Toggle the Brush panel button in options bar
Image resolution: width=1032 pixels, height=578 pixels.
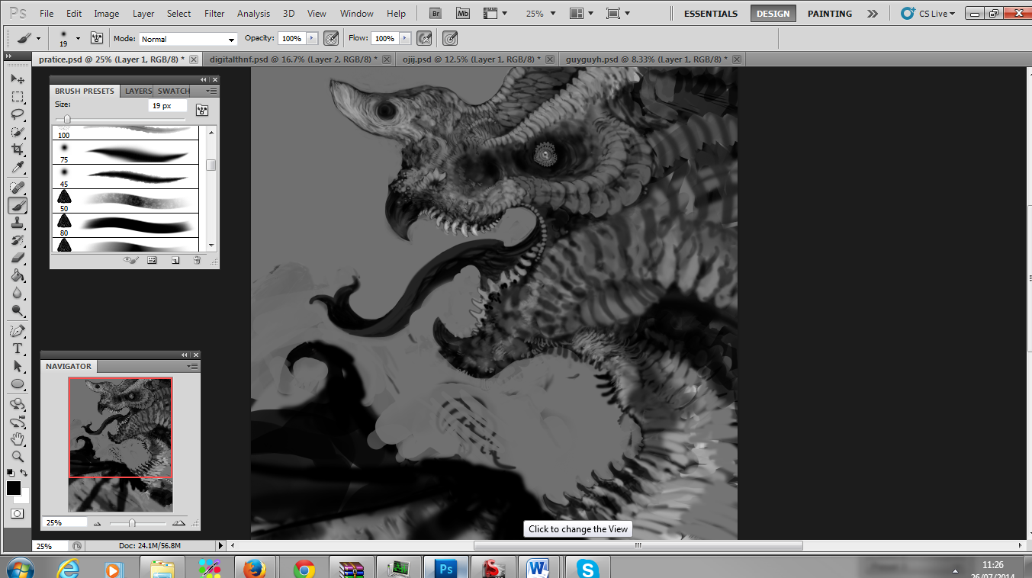[x=97, y=38]
